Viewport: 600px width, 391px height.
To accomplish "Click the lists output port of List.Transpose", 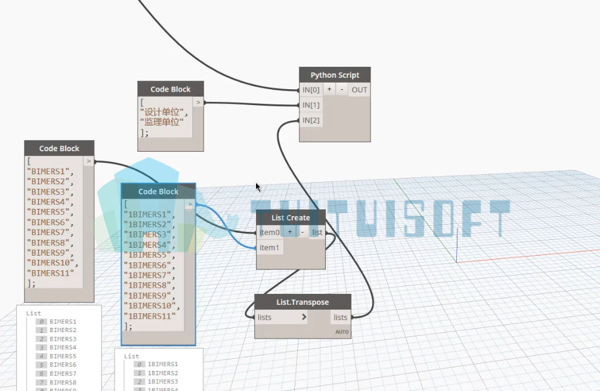I will click(x=340, y=317).
